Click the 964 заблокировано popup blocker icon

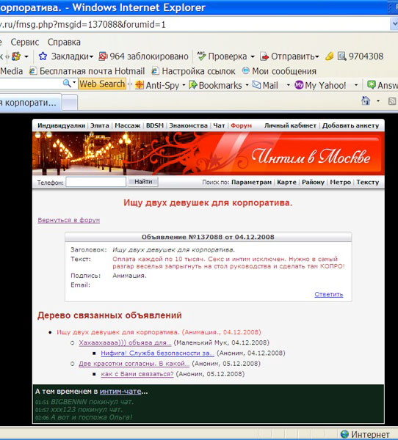[x=103, y=56]
